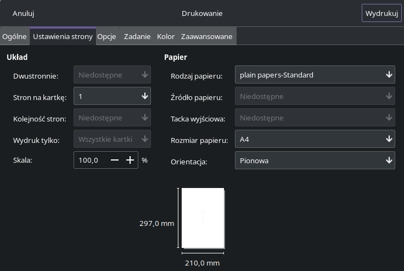Decrease Skala with the minus button
This screenshot has width=404, height=271.
[115, 160]
